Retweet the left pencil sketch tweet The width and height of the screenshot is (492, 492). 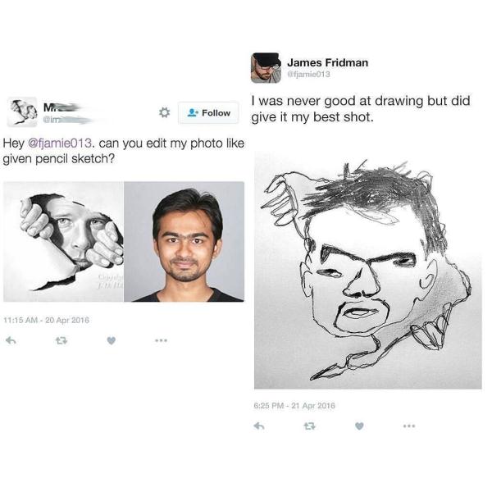coord(61,340)
